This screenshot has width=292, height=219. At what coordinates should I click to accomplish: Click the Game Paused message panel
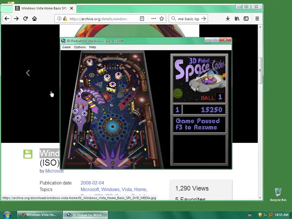[x=199, y=125]
